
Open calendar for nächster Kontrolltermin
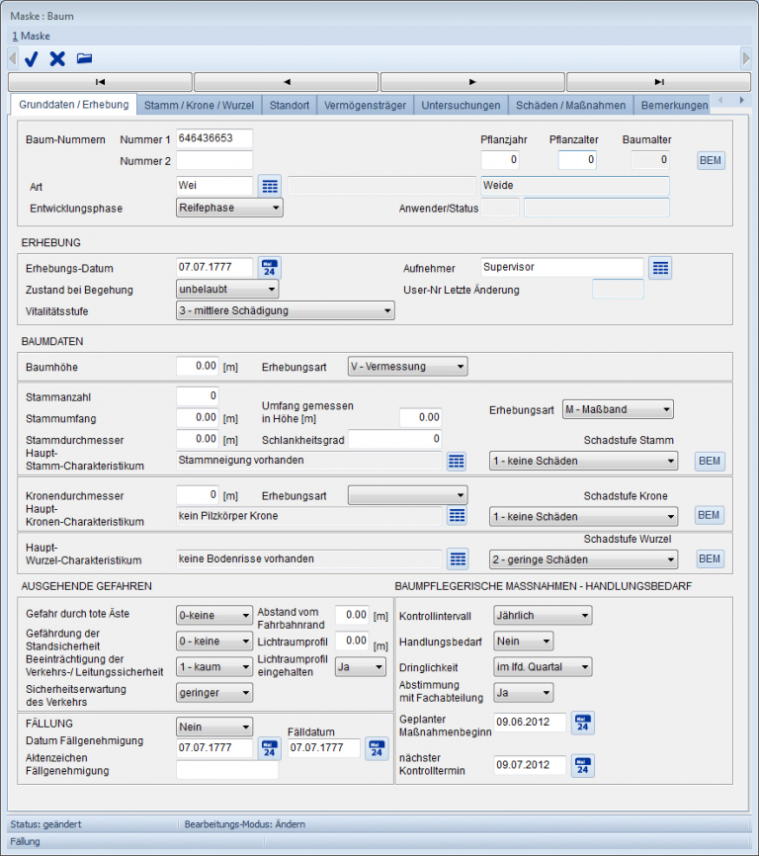583,765
